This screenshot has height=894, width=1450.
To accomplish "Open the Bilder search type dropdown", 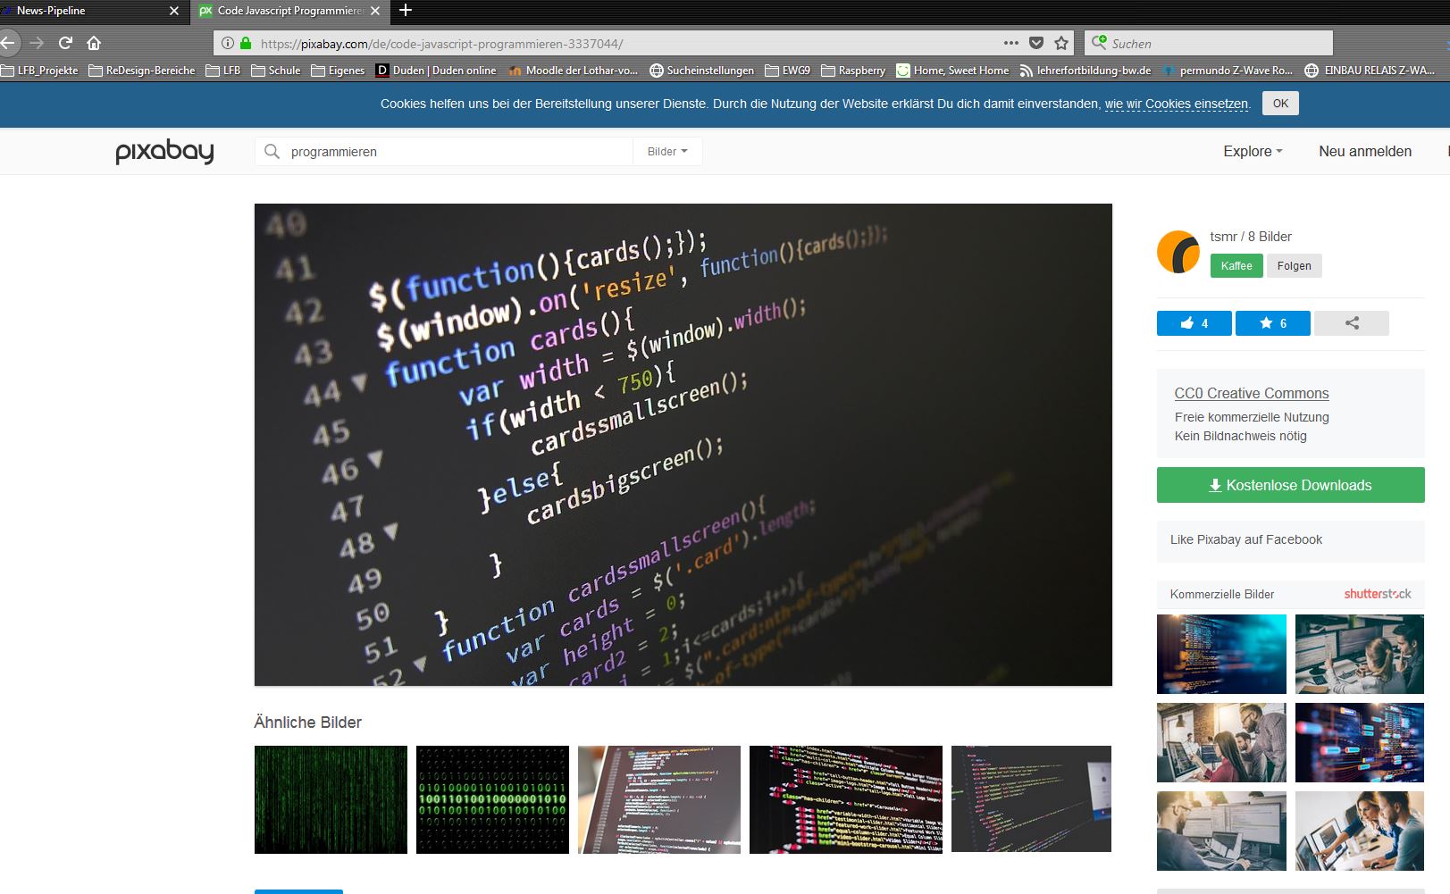I will [x=667, y=152].
